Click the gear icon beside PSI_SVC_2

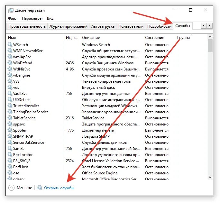pyautogui.click(x=10, y=161)
